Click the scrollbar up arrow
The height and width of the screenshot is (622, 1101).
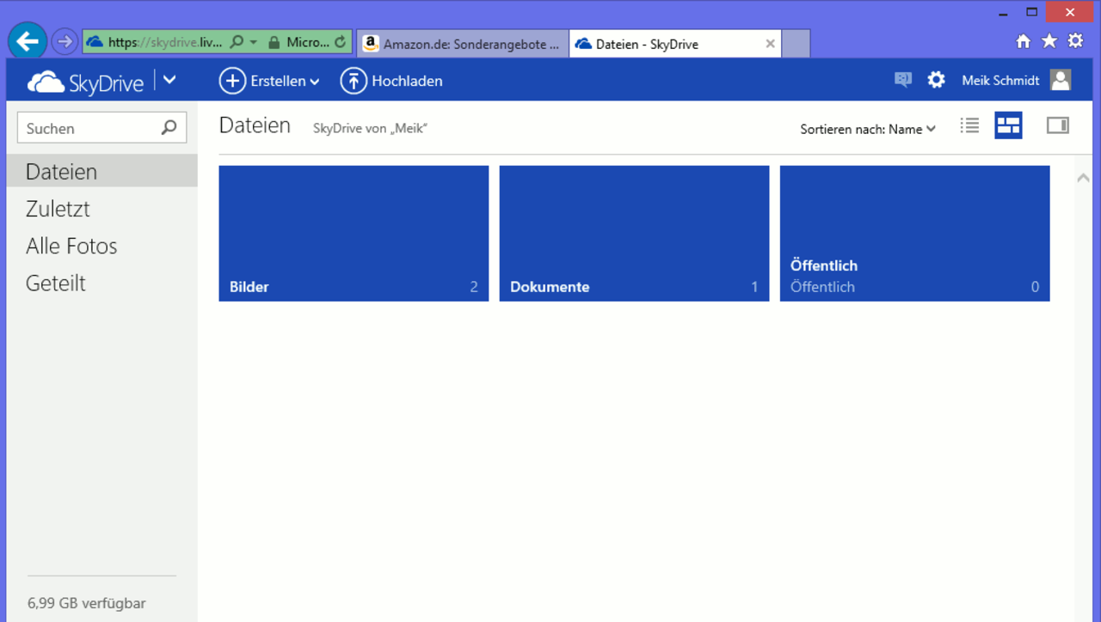(1083, 178)
